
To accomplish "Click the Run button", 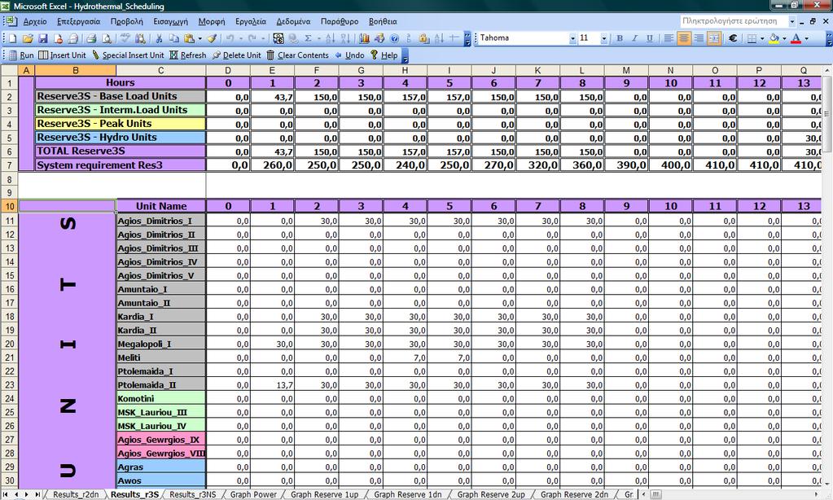I will click(x=21, y=55).
